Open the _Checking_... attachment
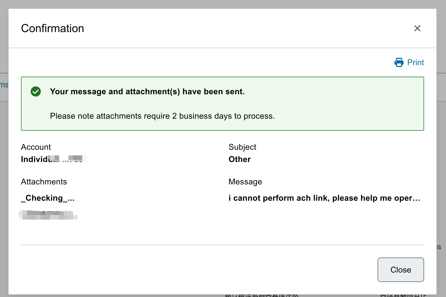The height and width of the screenshot is (297, 446). pos(48,198)
